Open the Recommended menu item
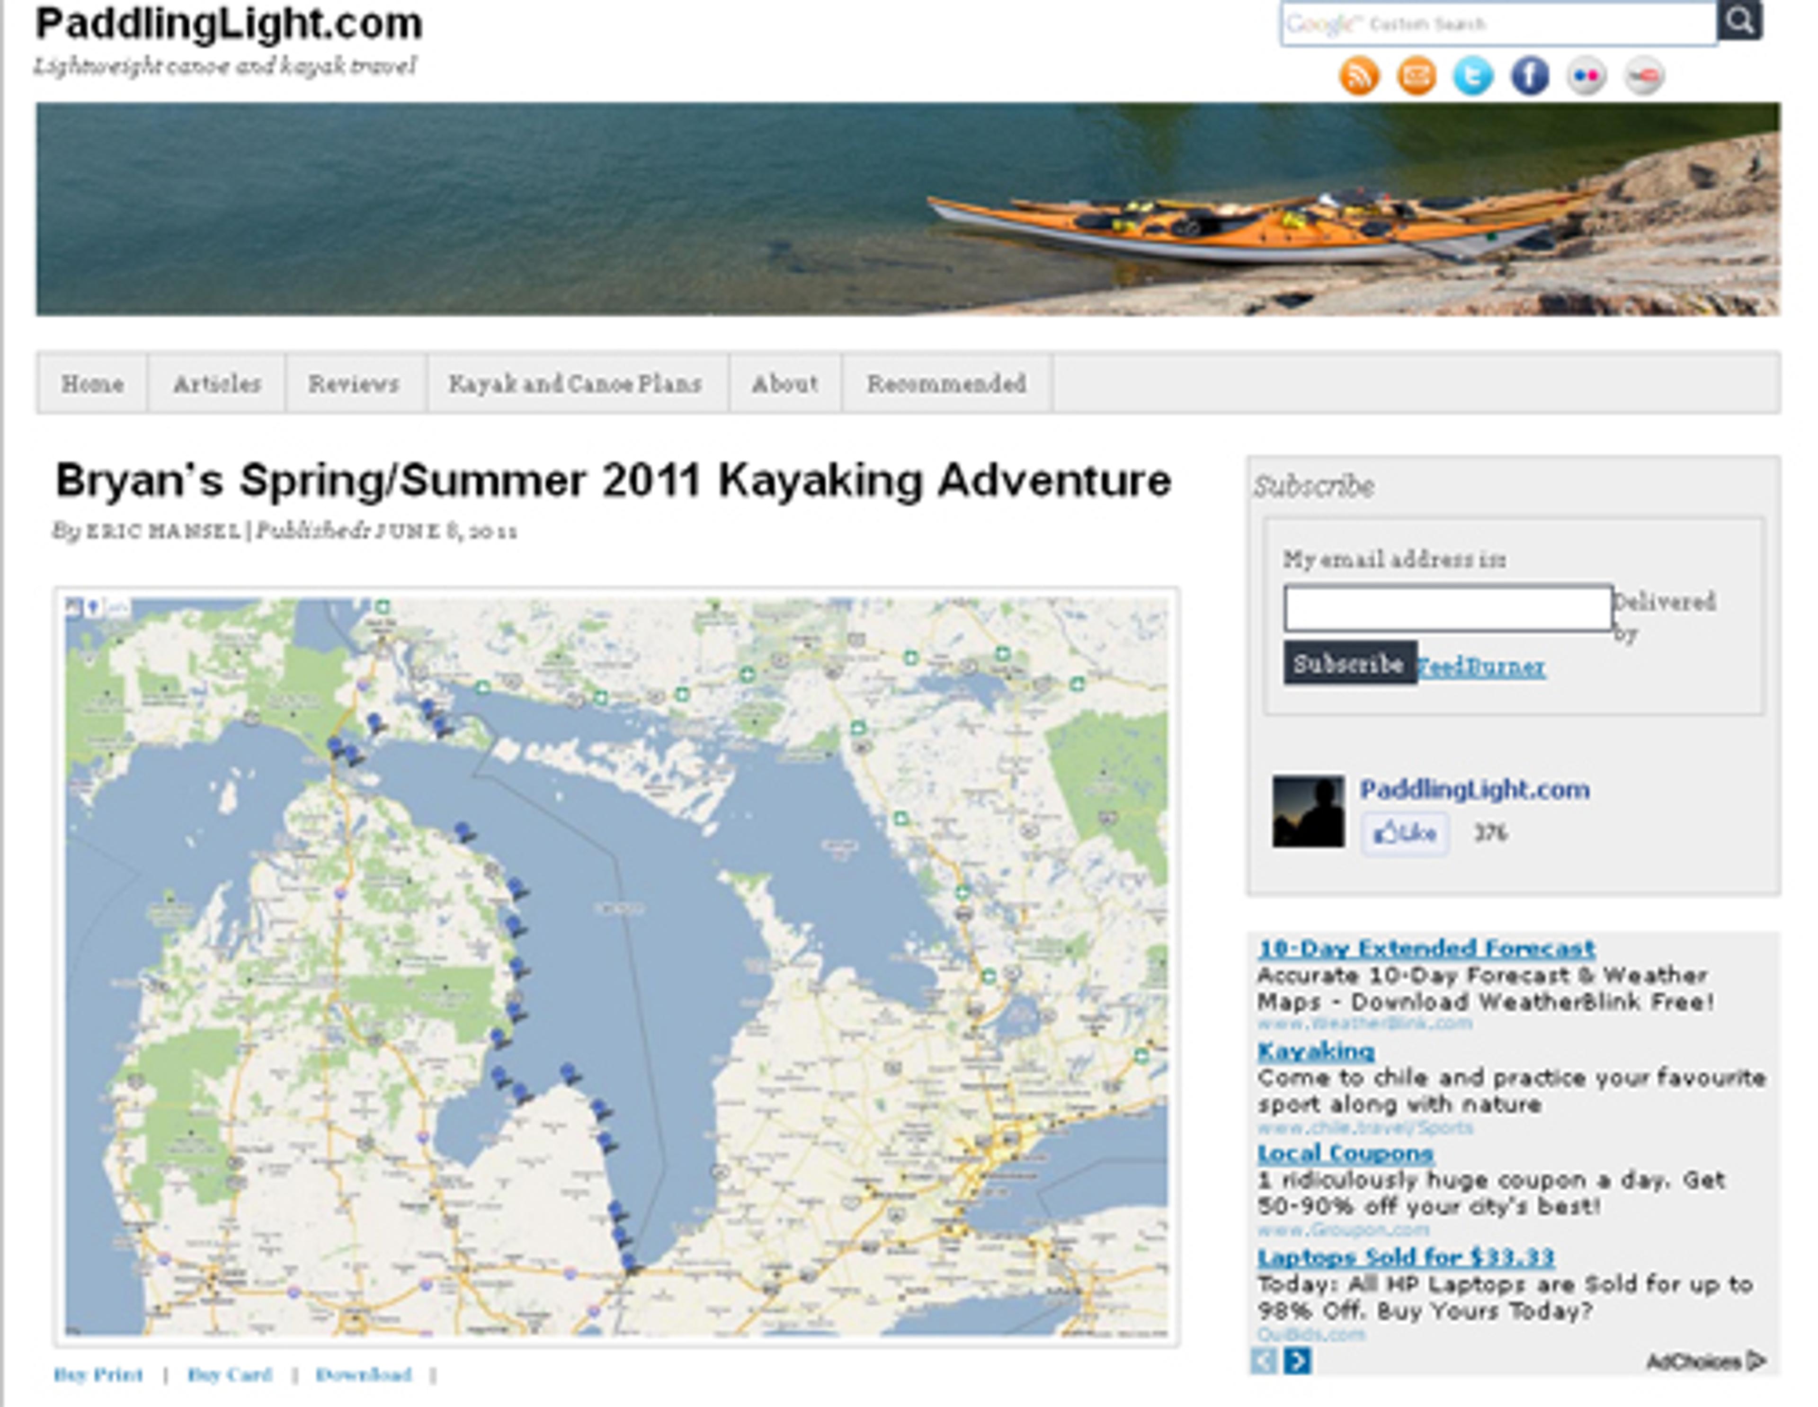 click(946, 384)
